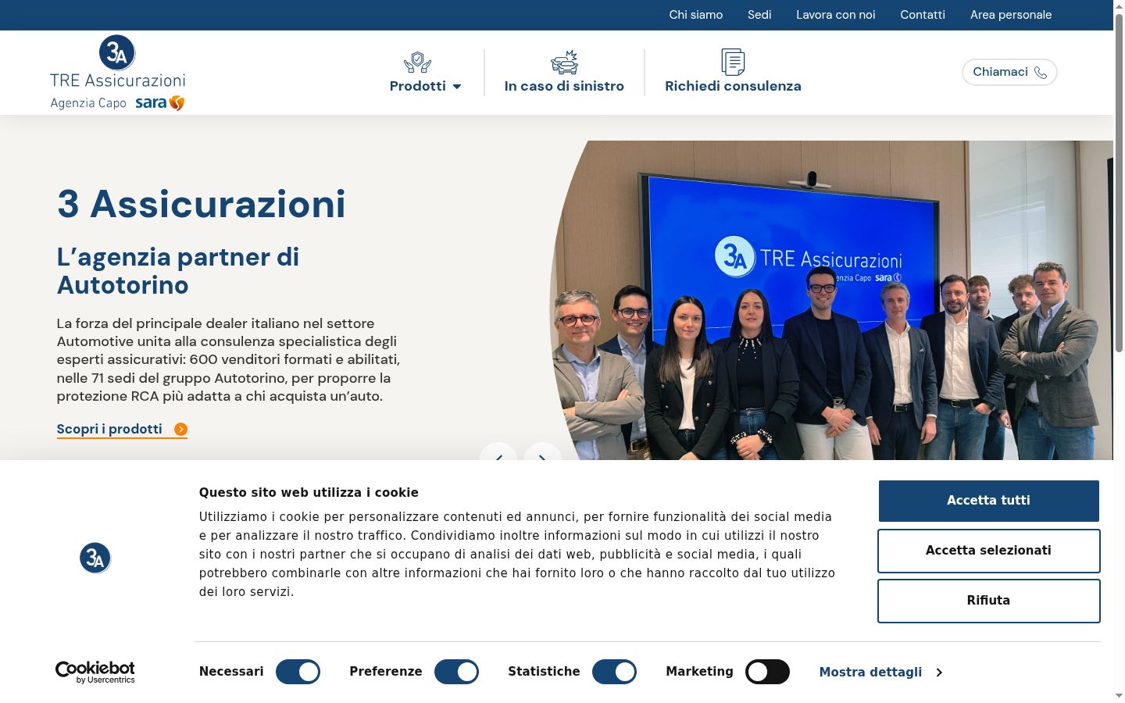Expand cookie details with Mostra dettagli chevron
This screenshot has height=703, width=1125.
click(x=939, y=673)
